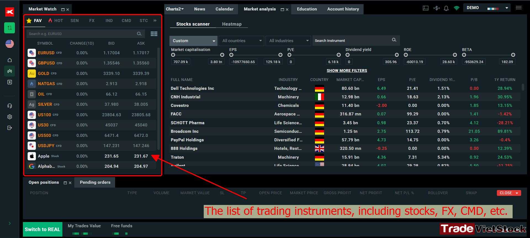530x238 pixels.
Task: Select the HOT tab in Market Watch
Action: point(56,21)
